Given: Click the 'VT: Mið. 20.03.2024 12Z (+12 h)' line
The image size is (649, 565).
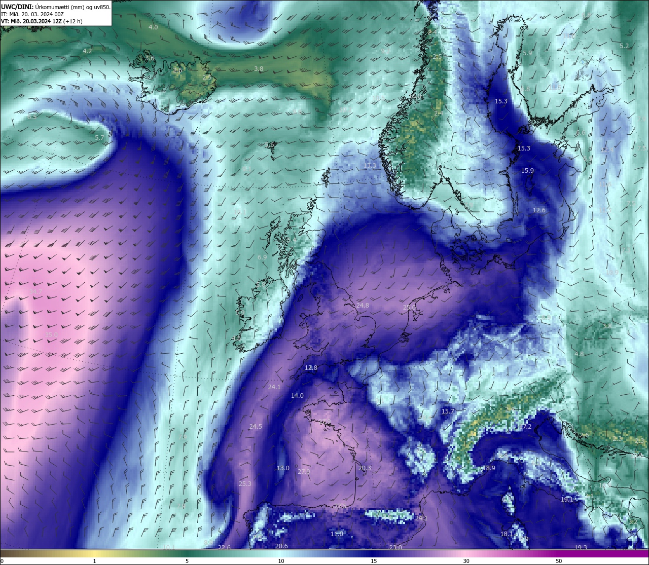Looking at the screenshot, I should (42, 21).
